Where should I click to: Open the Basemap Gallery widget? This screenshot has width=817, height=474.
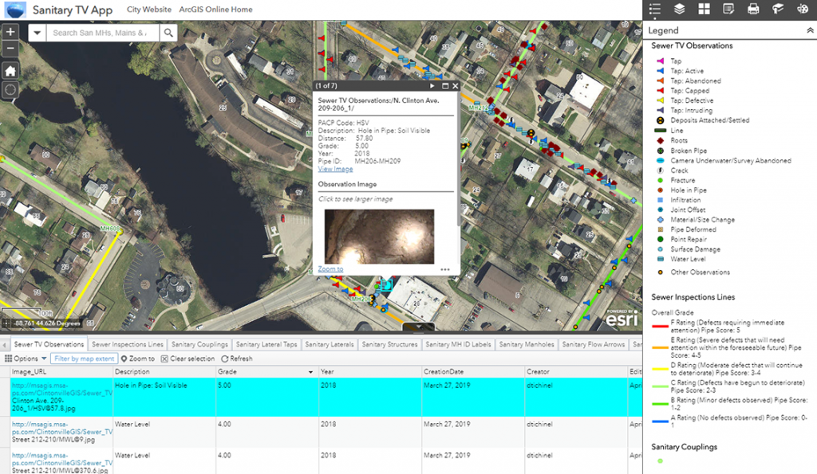[x=705, y=10]
